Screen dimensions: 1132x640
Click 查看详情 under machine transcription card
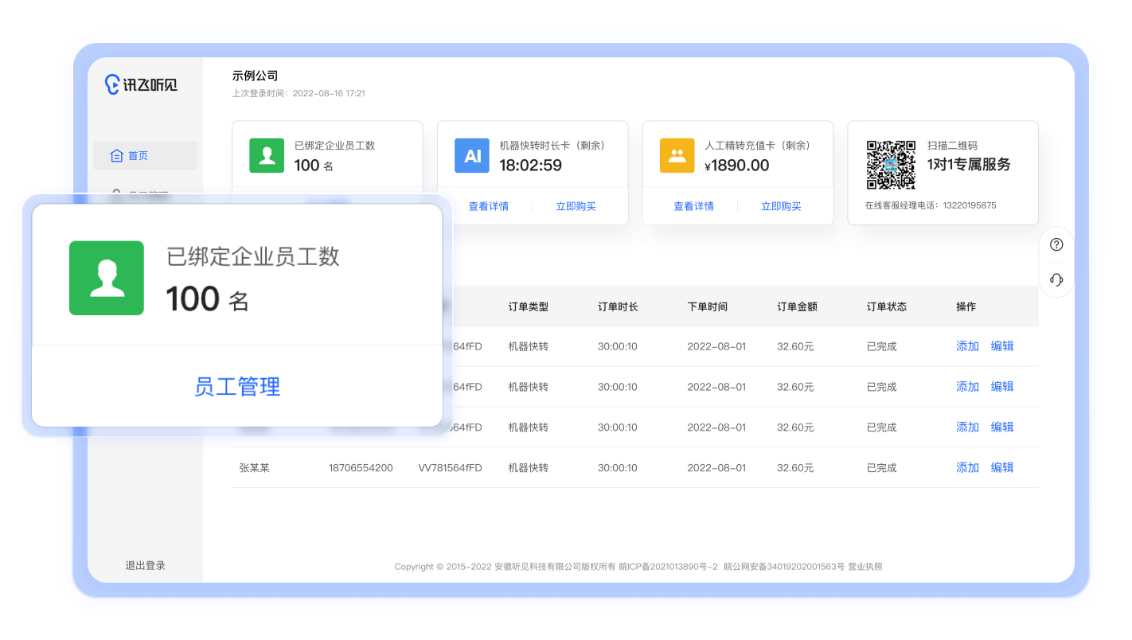click(488, 206)
